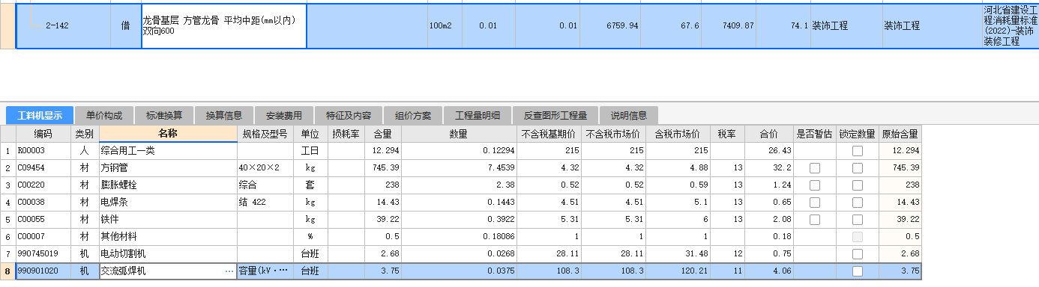
Task: Click the 数量 column header
Action: point(459,134)
